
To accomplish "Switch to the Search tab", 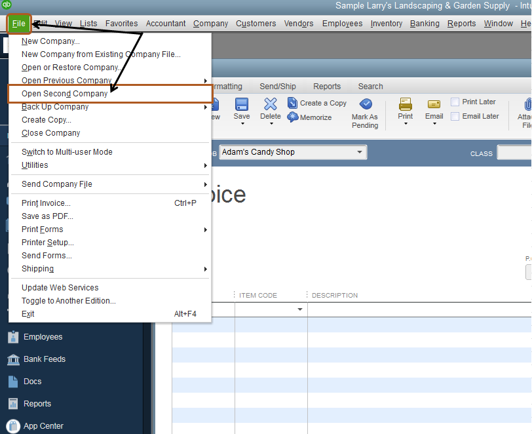I will [x=371, y=87].
